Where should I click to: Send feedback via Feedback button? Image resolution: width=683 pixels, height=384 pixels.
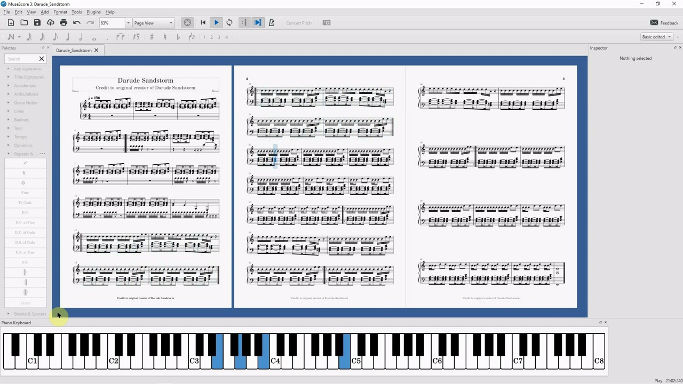[x=664, y=23]
